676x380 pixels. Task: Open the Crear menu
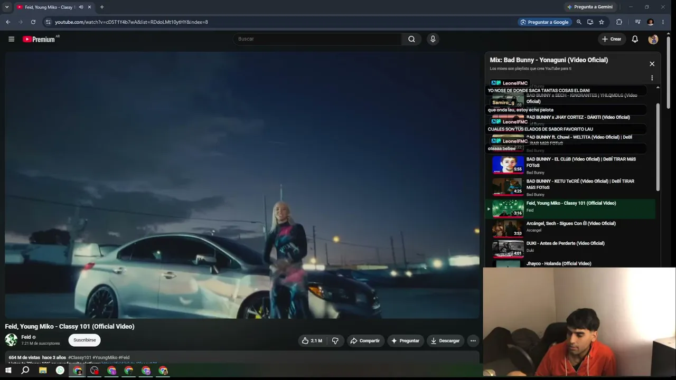pos(612,39)
